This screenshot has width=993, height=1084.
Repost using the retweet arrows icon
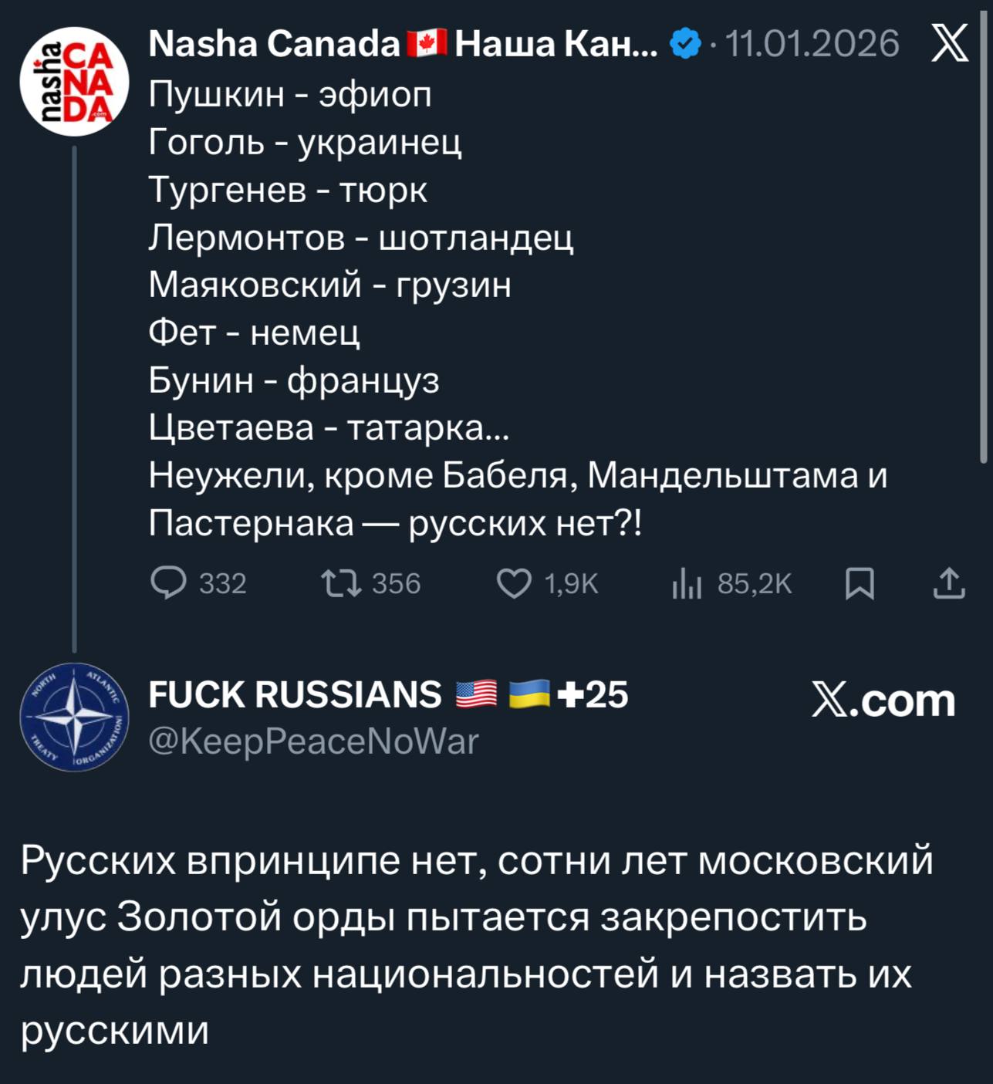tap(341, 583)
